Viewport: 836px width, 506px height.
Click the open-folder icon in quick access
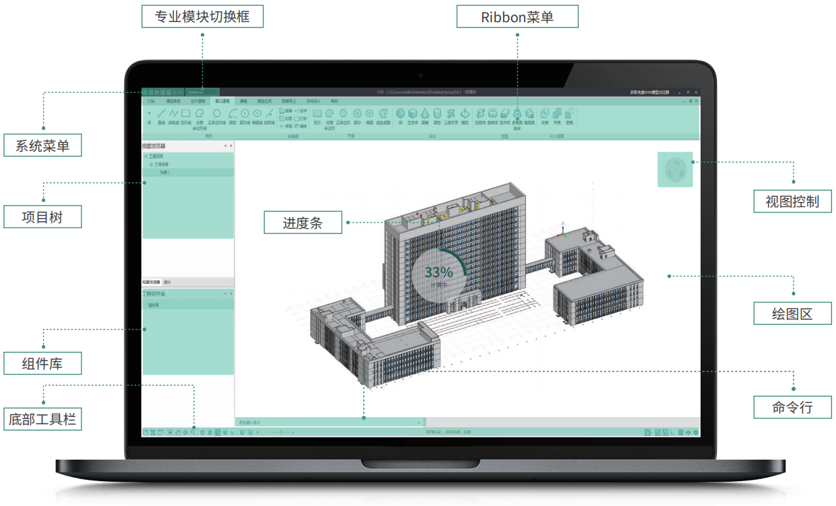click(157, 92)
